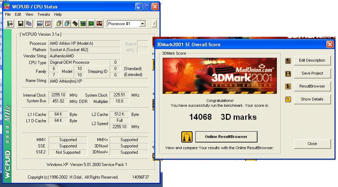This screenshot has width=338, height=187.
Task: Click the floppy icon beside Save Project
Action: (288, 74)
